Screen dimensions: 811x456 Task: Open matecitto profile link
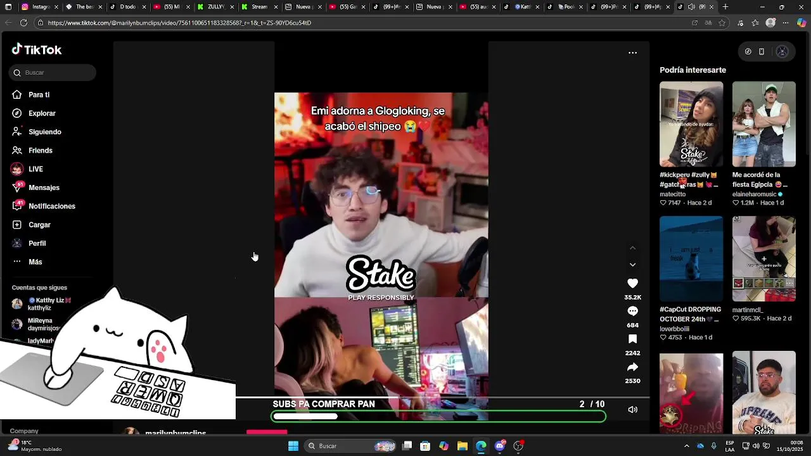pos(673,194)
